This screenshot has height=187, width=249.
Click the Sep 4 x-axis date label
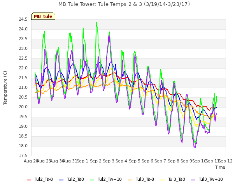click(121, 161)
